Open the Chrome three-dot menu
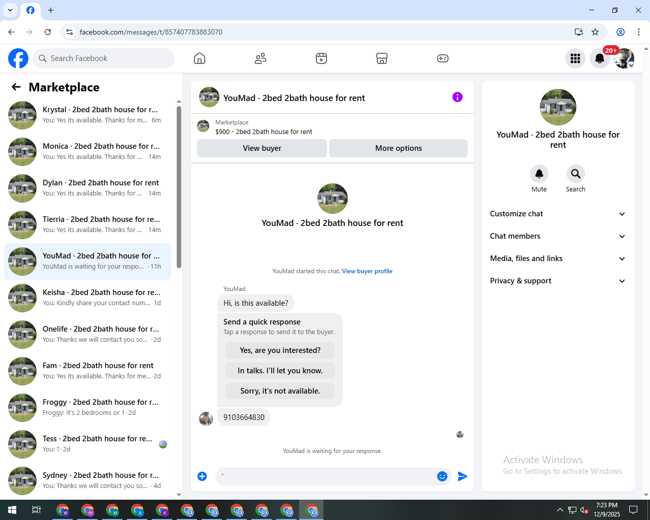Viewport: 650px width, 520px height. click(639, 32)
